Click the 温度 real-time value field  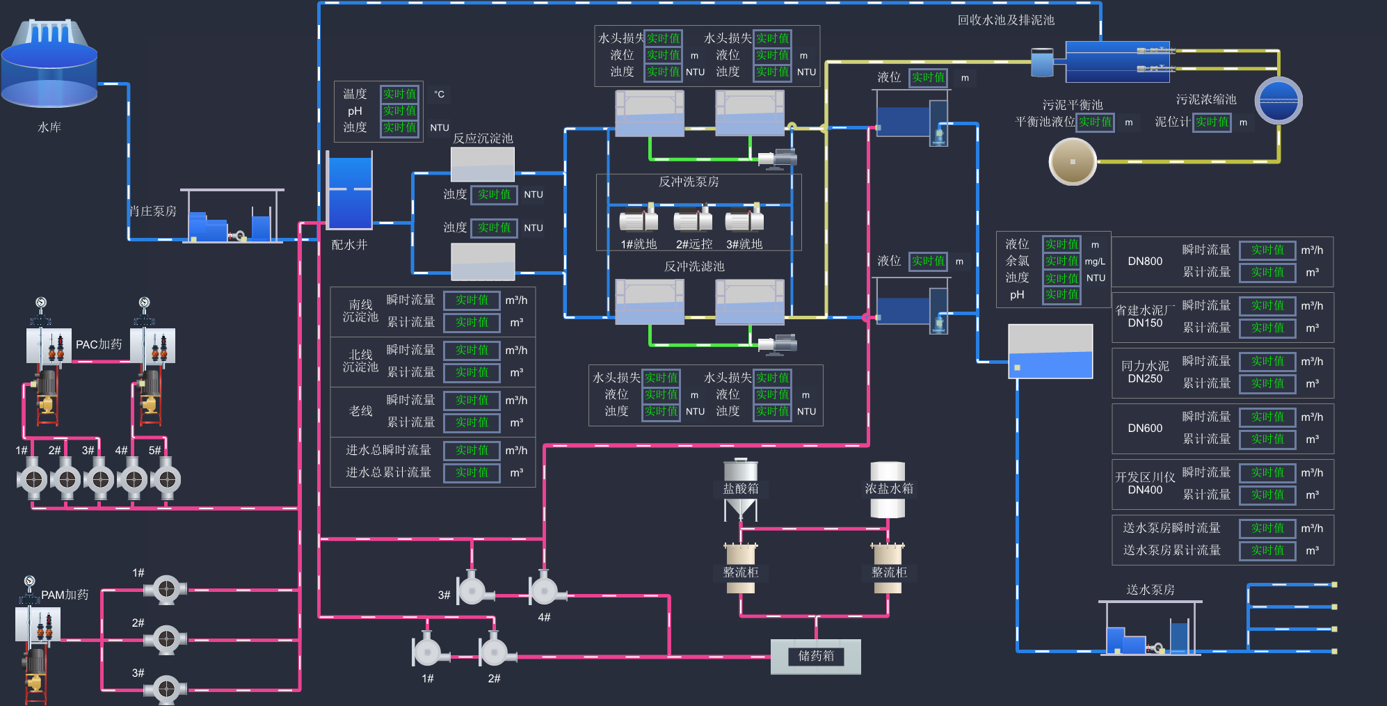pyautogui.click(x=399, y=94)
